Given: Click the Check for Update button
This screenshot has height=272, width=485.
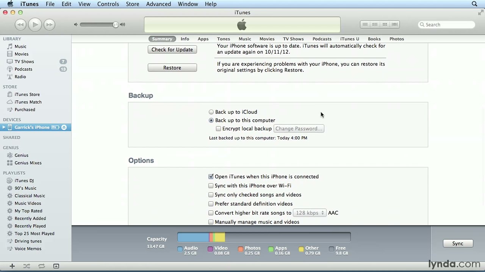Looking at the screenshot, I should 172,49.
